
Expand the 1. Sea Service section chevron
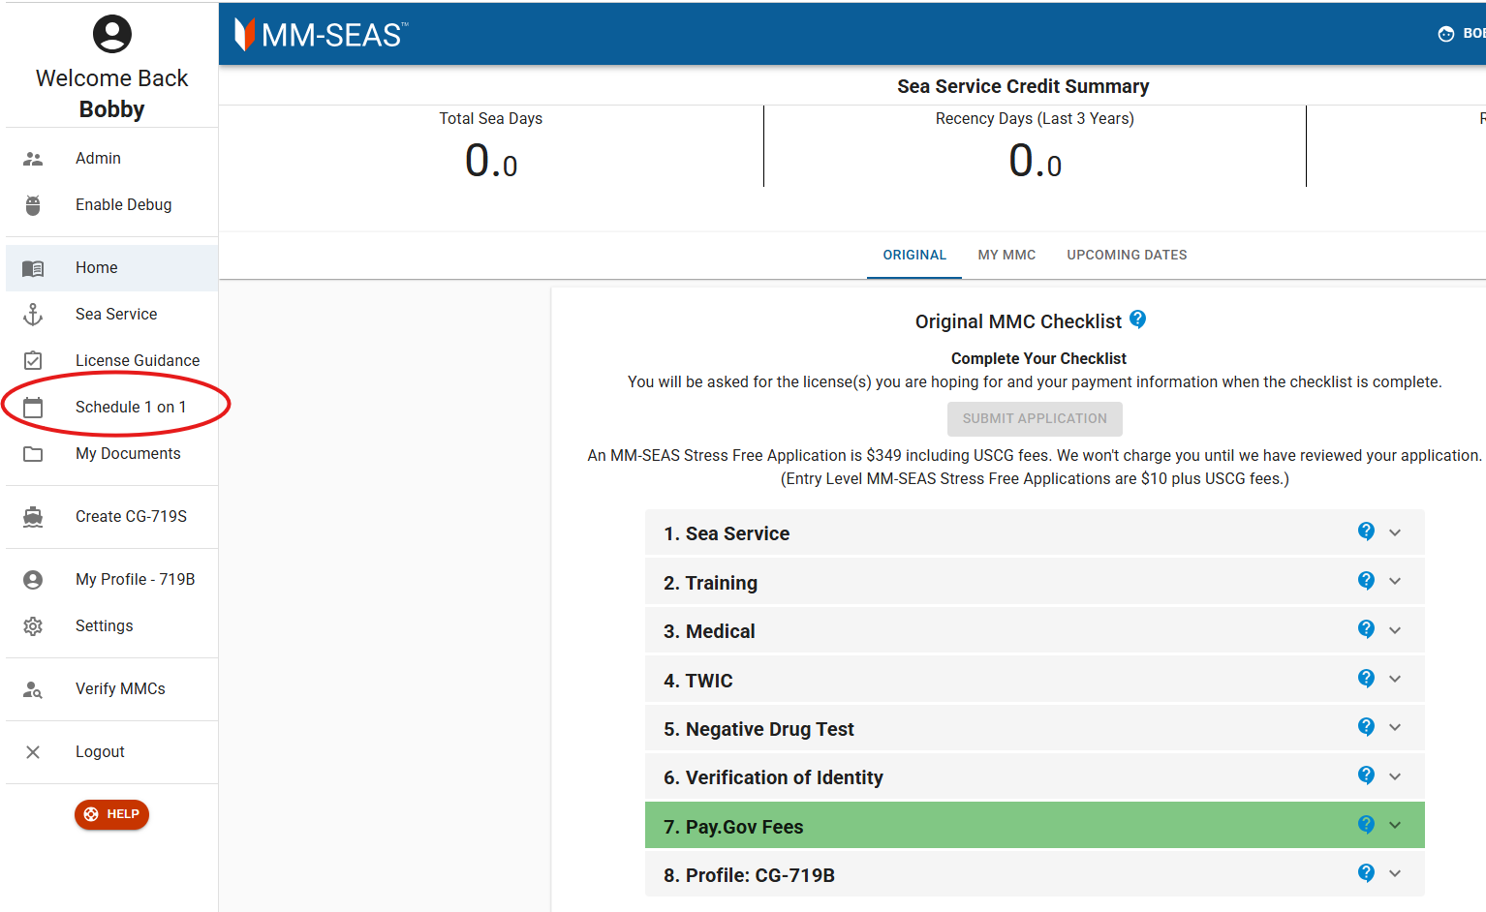pos(1395,532)
